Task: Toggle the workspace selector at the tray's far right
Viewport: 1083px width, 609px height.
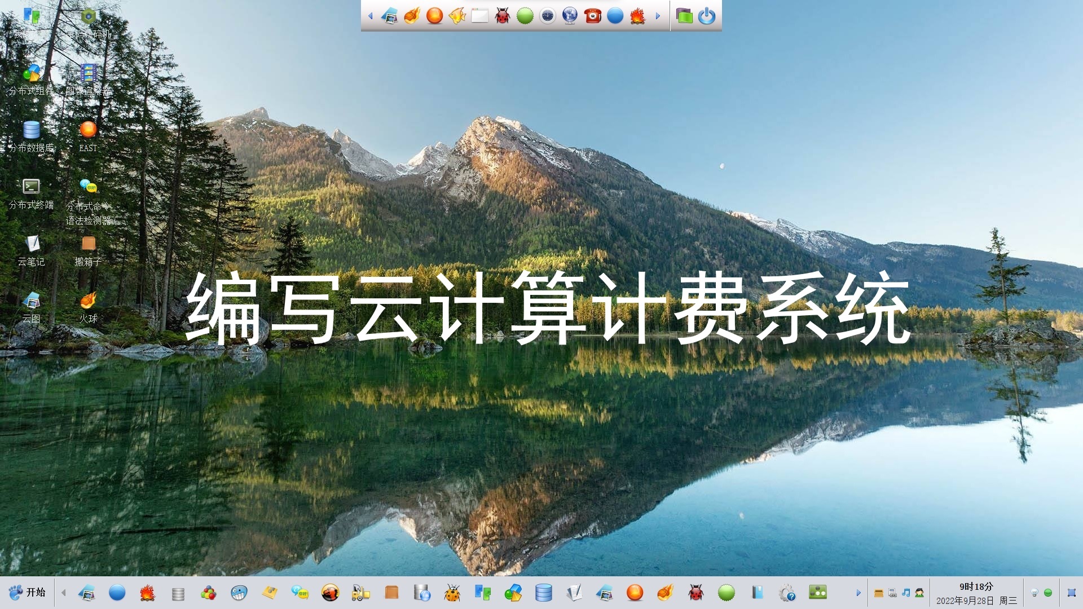Action: point(1071,593)
